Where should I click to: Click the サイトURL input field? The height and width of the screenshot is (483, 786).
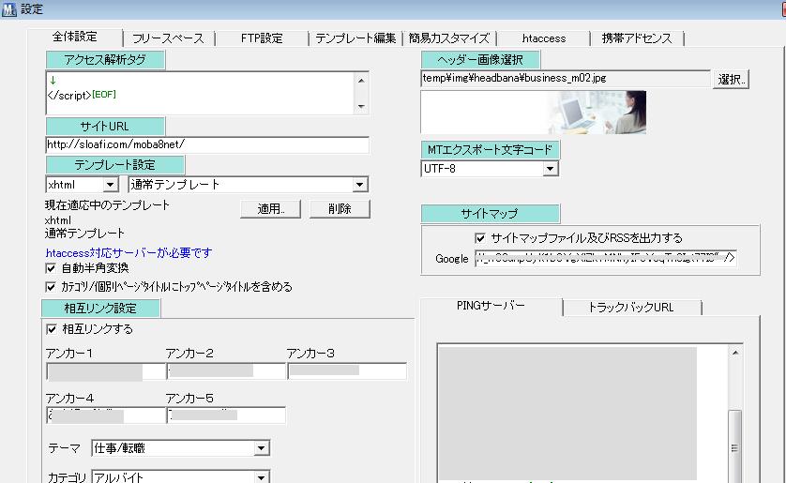(207, 144)
